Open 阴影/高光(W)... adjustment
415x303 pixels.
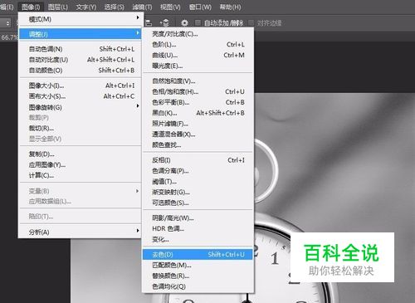tap(198, 218)
